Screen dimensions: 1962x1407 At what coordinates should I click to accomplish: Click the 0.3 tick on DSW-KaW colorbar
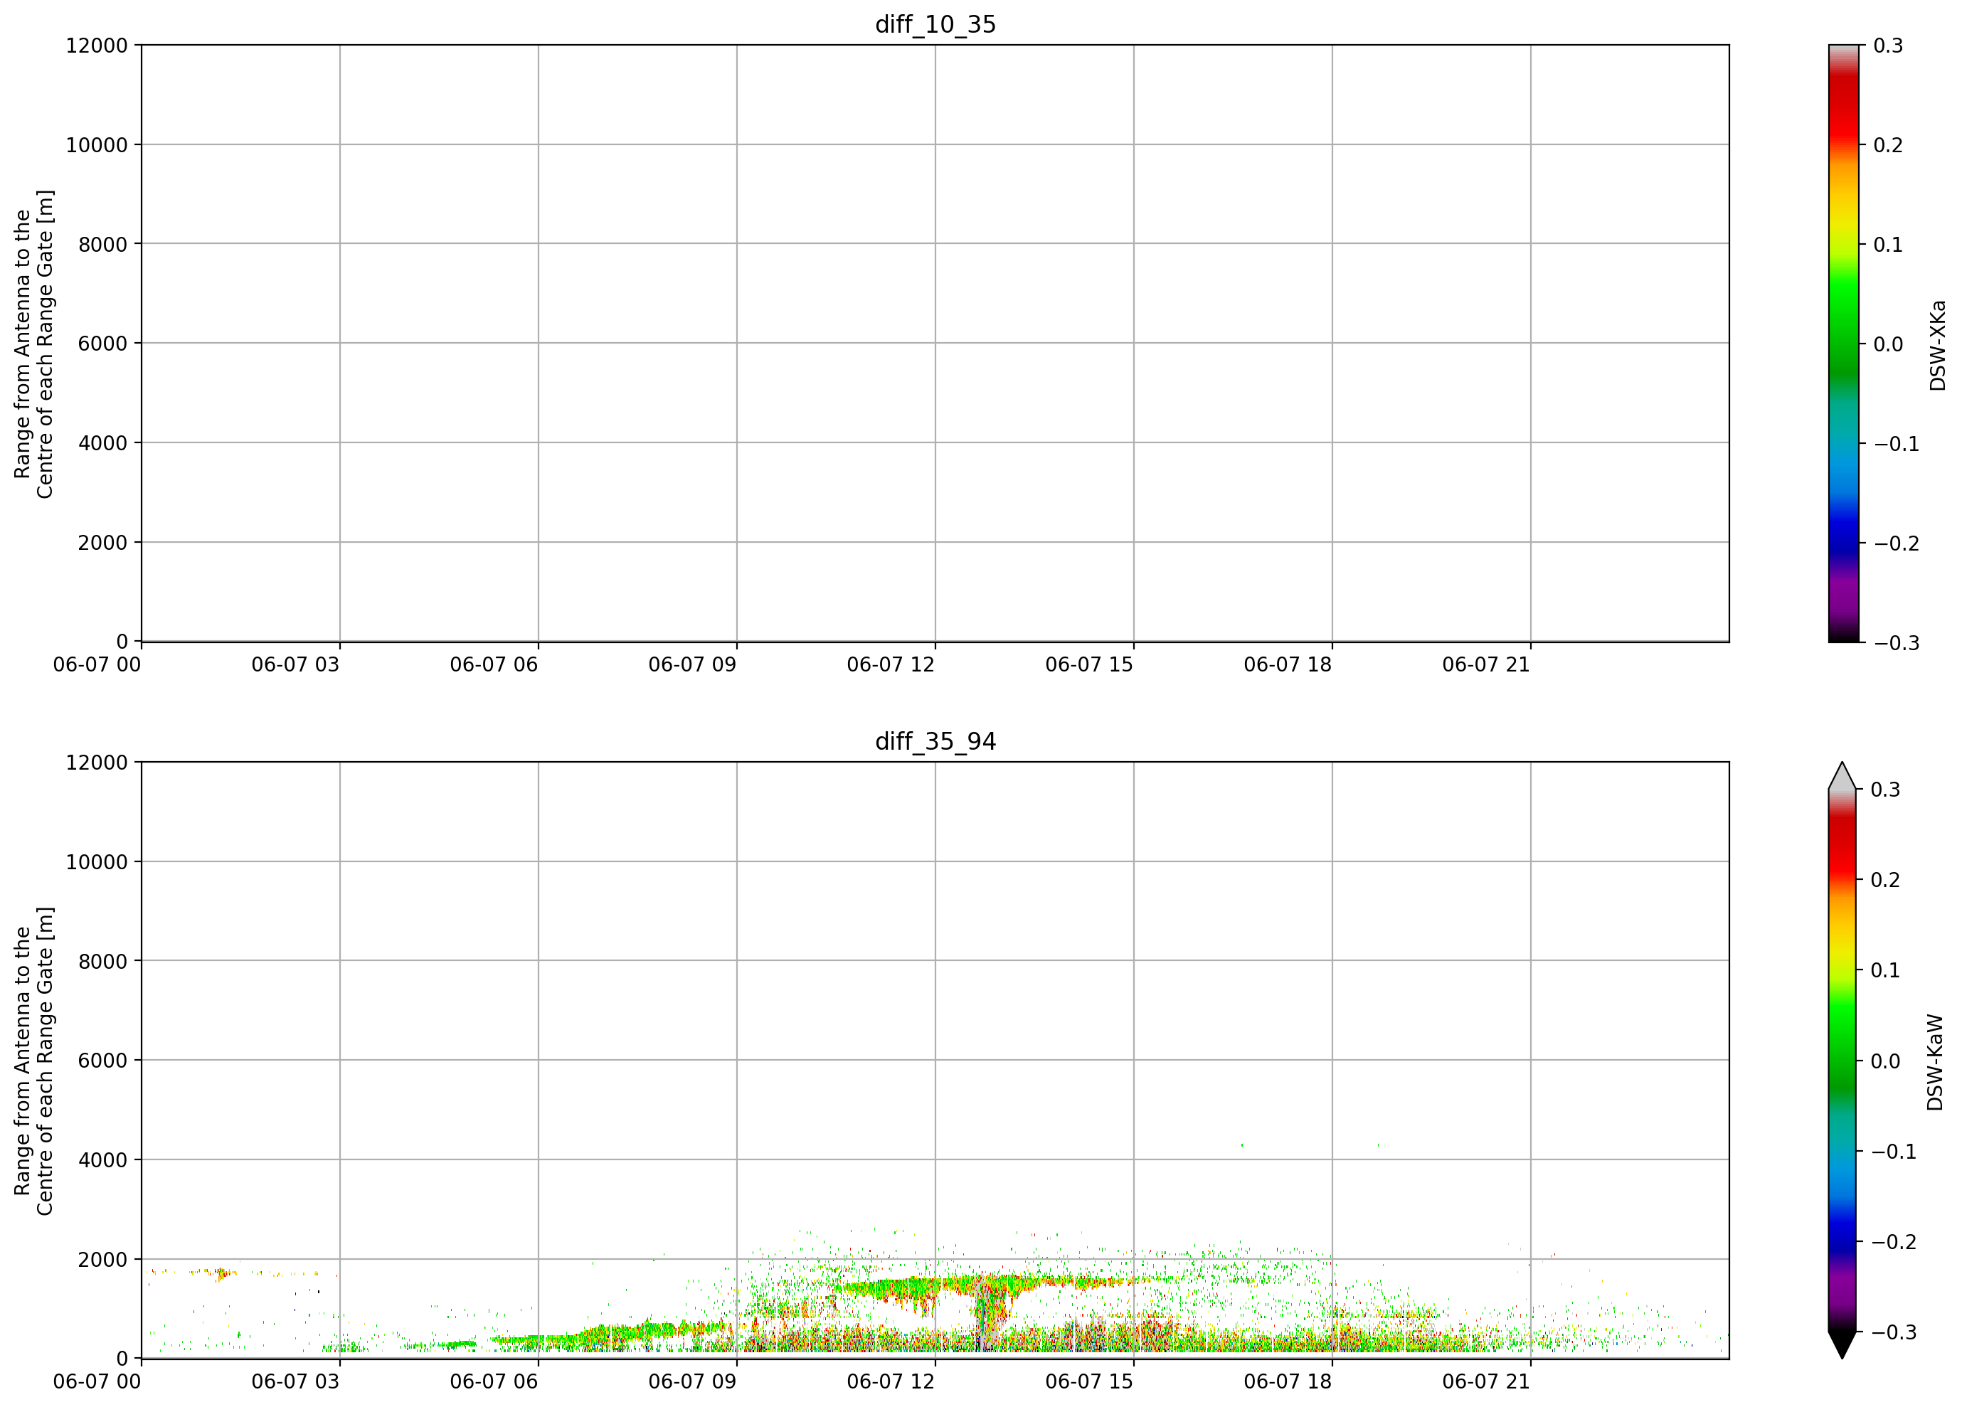click(x=1886, y=790)
